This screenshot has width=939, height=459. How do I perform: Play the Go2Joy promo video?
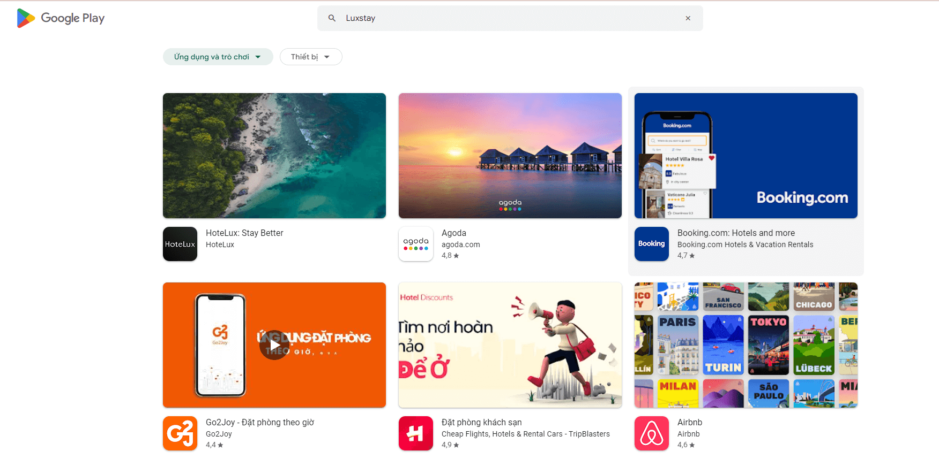[x=274, y=345]
